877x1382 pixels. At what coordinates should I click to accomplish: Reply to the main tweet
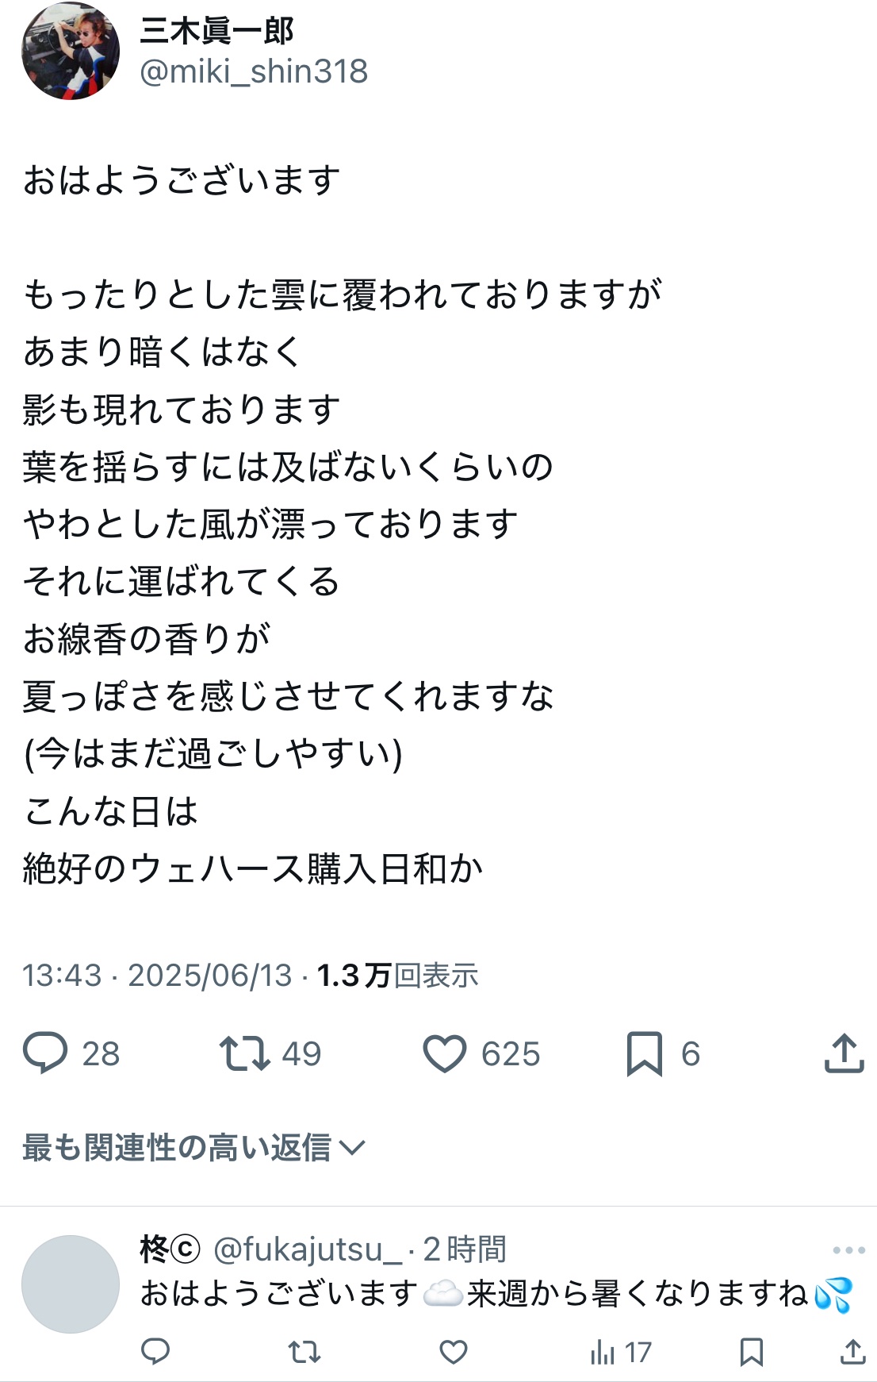click(46, 1053)
